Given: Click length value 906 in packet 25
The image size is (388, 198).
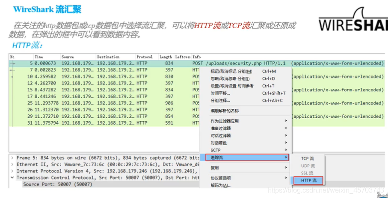Looking at the screenshot, I should (169, 103).
